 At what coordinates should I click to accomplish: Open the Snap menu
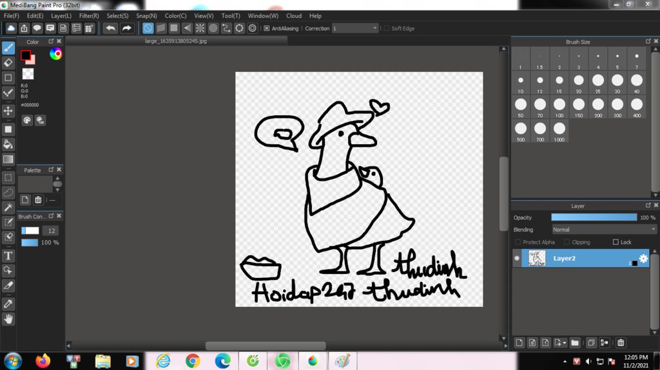[x=146, y=15]
